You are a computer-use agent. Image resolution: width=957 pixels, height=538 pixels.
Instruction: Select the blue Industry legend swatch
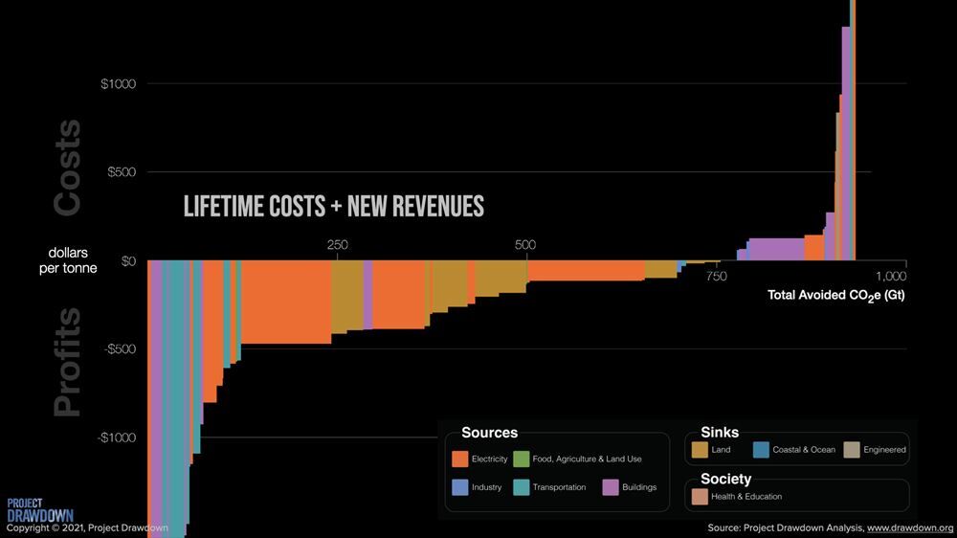459,487
